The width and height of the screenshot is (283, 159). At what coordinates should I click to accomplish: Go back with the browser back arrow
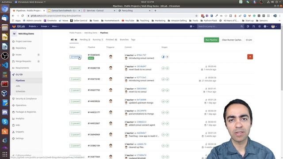(x=13, y=16)
